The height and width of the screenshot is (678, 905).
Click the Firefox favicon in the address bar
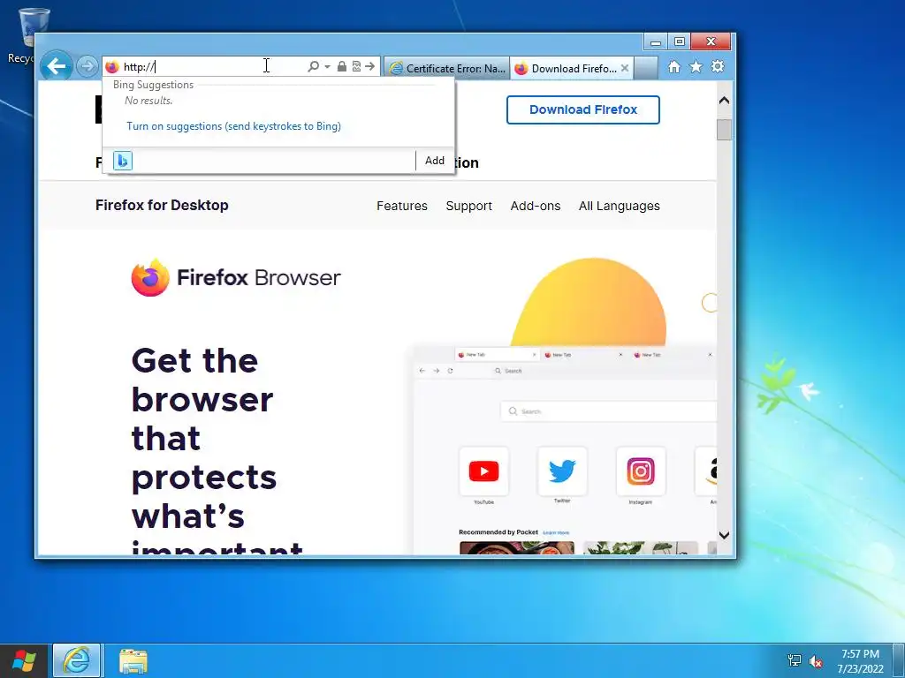click(112, 67)
